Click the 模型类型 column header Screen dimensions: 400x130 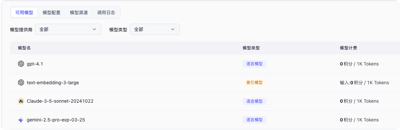(x=251, y=48)
